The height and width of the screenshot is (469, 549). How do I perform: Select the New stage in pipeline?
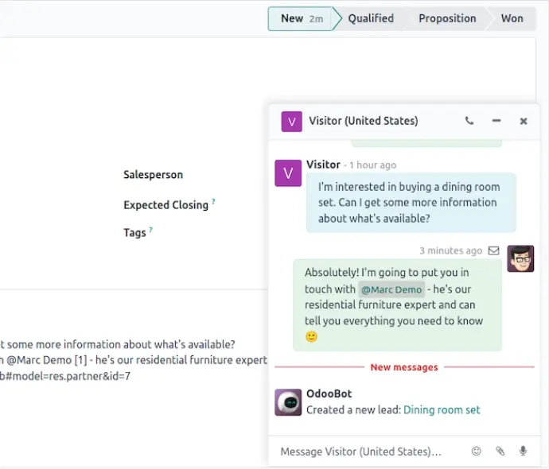(301, 18)
